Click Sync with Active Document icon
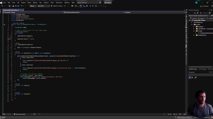The width and height of the screenshot is (213, 119). tap(205, 13)
